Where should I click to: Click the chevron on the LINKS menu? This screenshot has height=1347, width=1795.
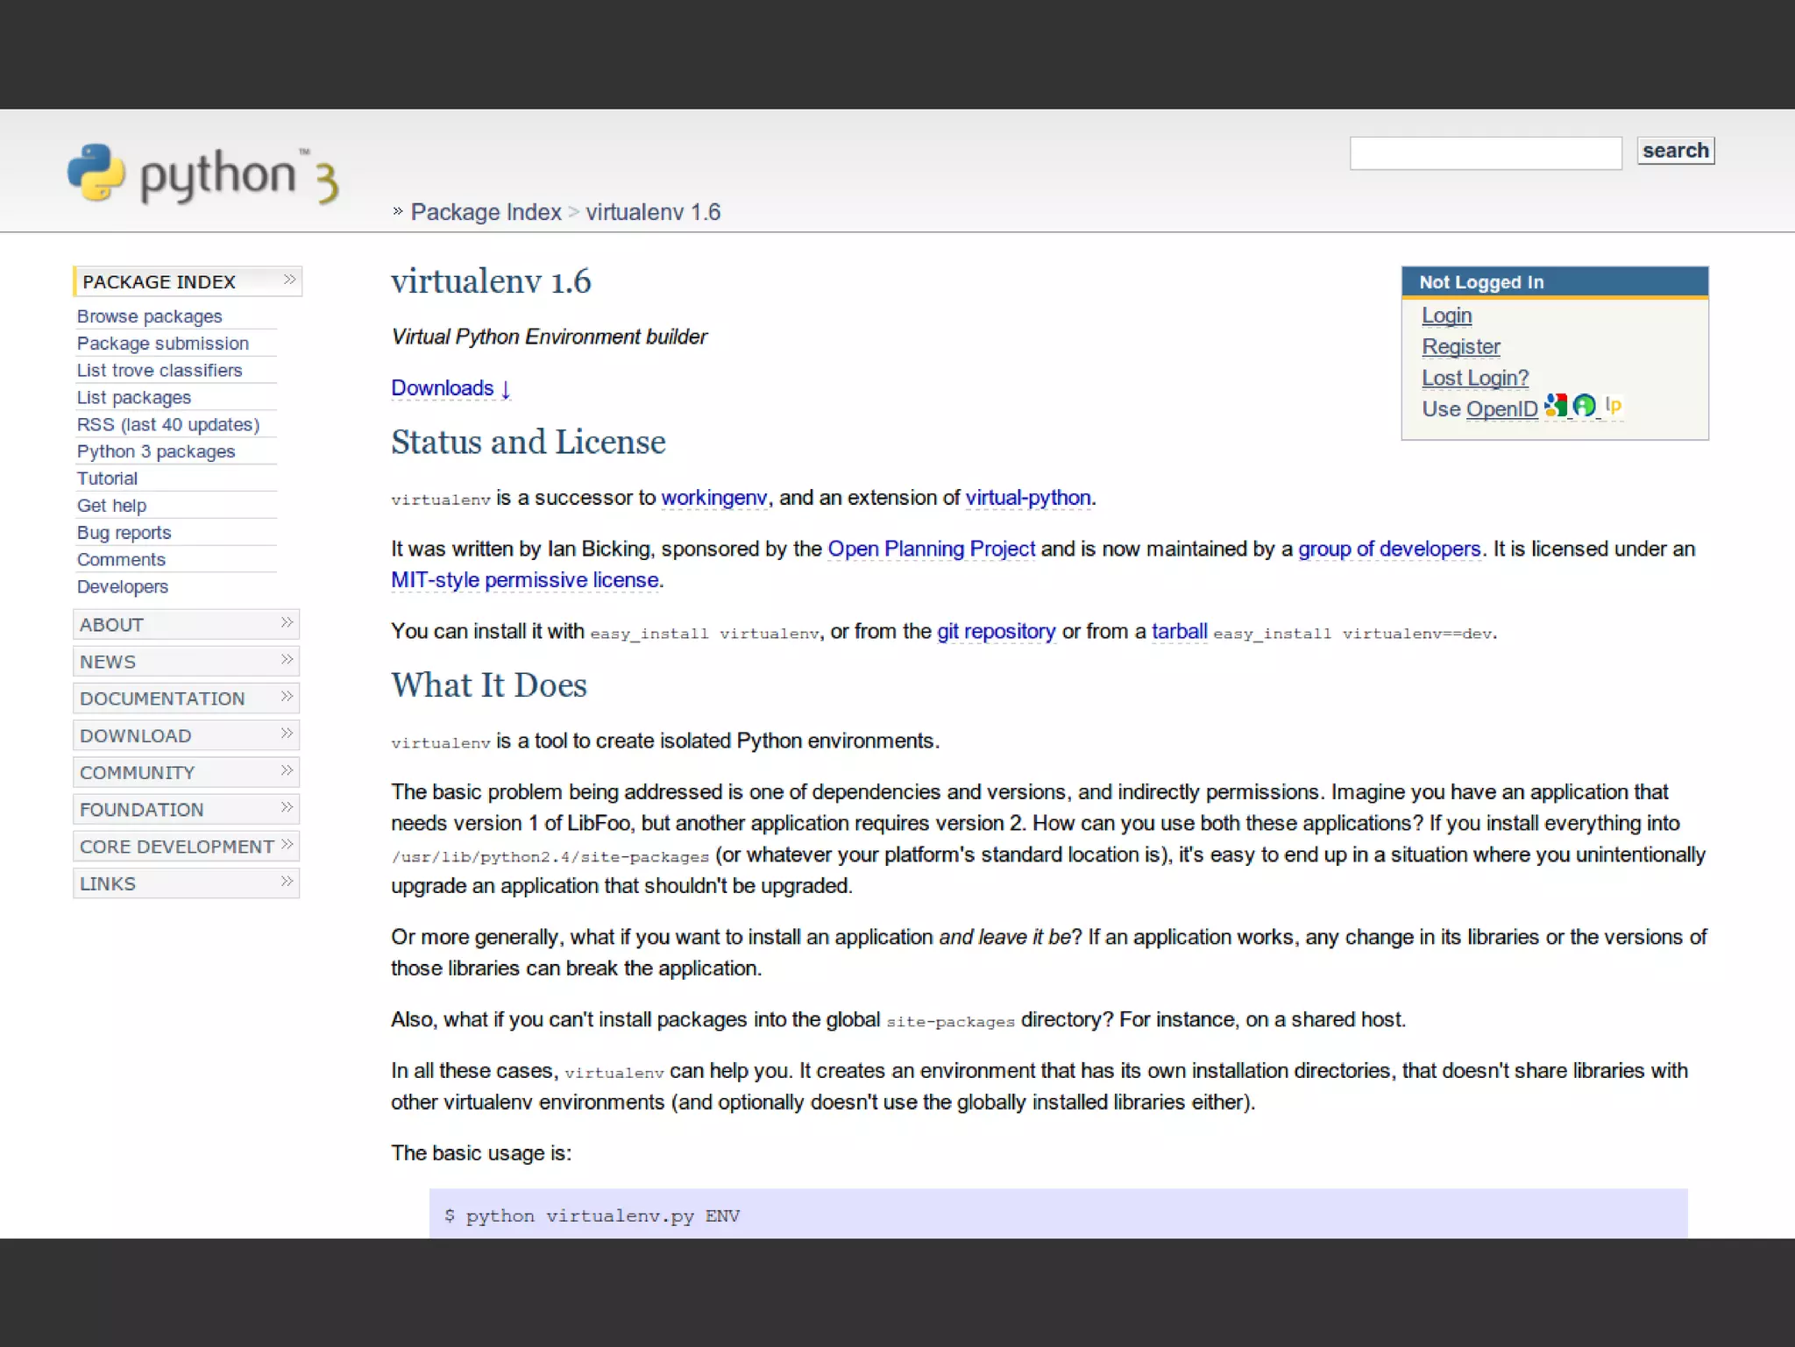[x=287, y=882]
